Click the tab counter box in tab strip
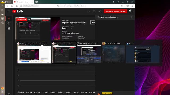This screenshot has height=95, width=170. point(7,2)
